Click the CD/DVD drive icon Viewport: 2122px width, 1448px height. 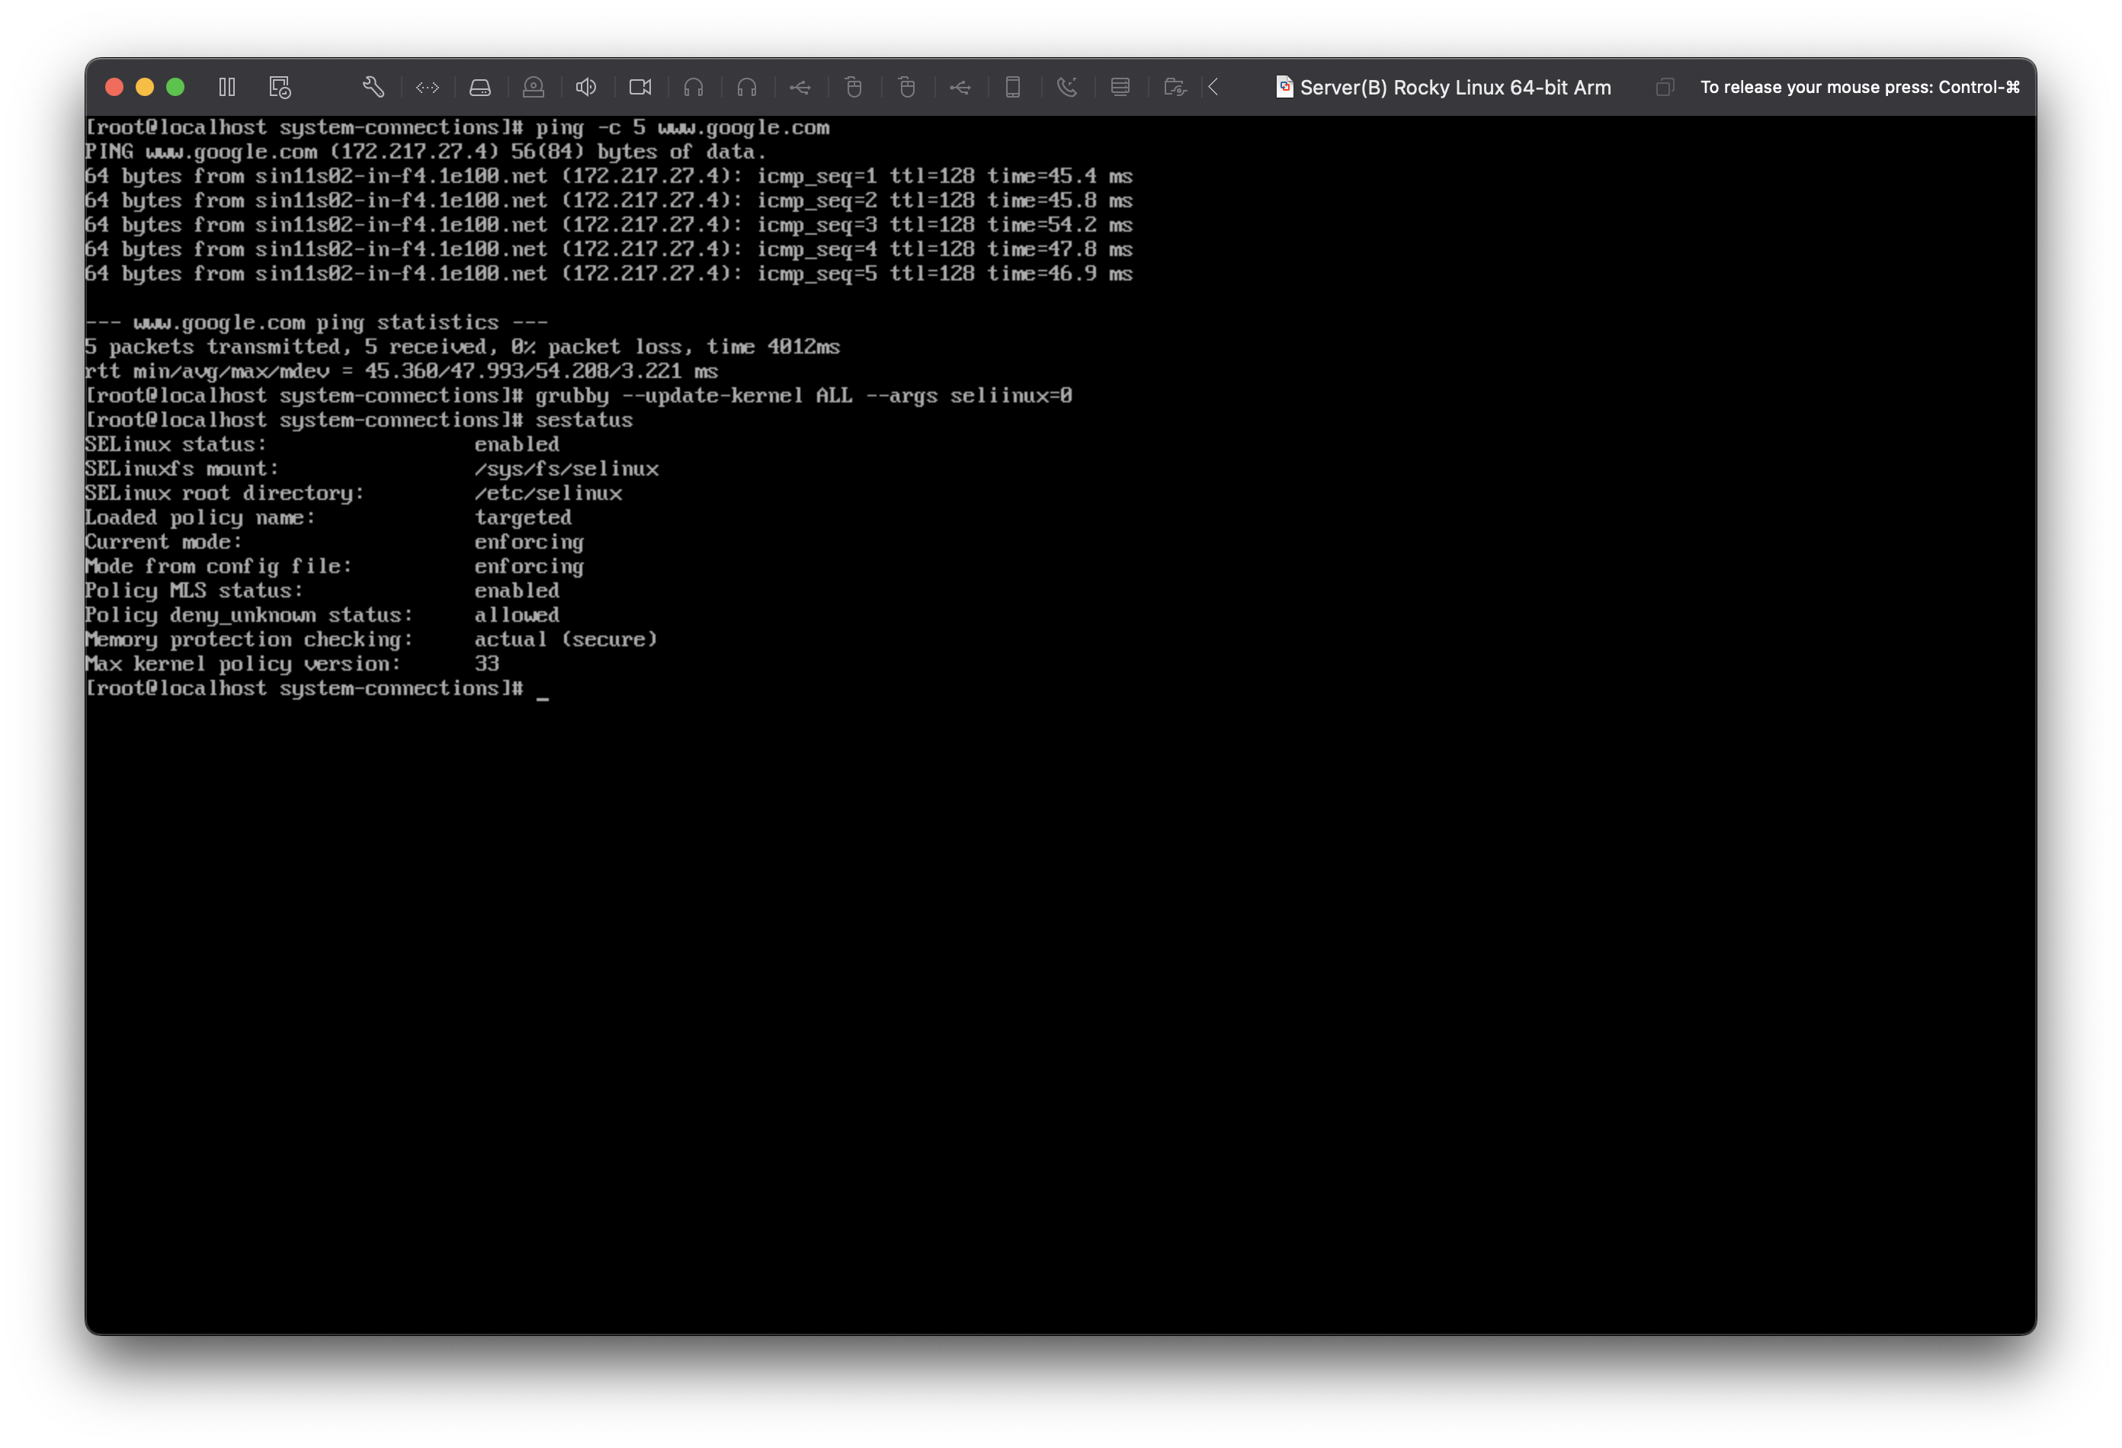pyautogui.click(x=534, y=87)
